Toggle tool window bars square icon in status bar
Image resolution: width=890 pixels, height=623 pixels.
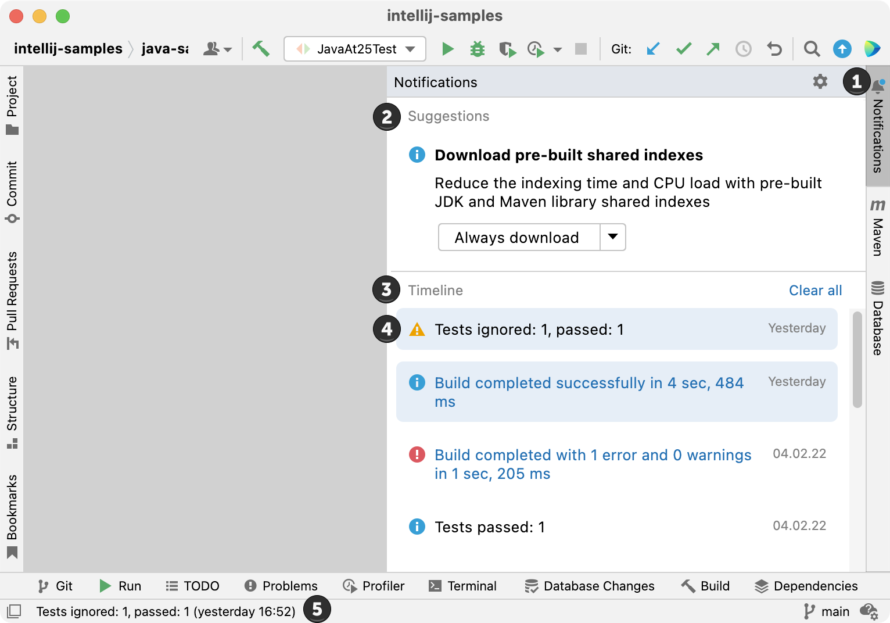click(14, 611)
